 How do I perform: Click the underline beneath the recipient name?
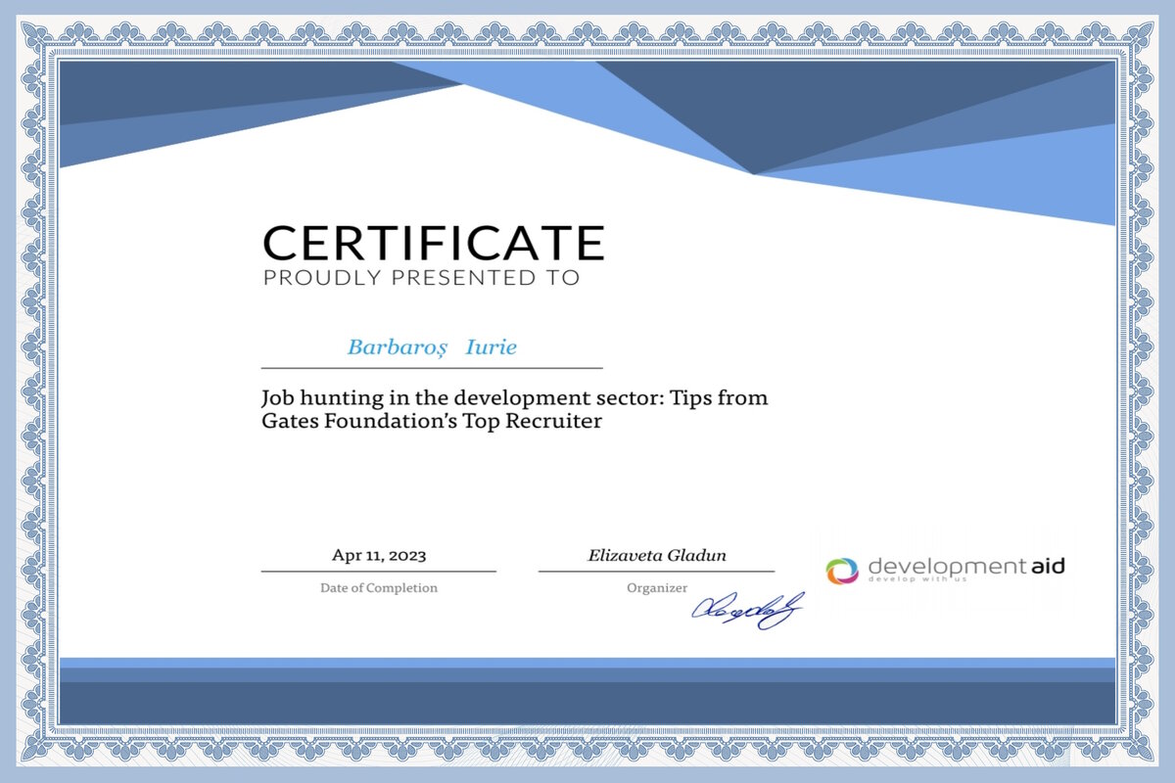click(432, 368)
